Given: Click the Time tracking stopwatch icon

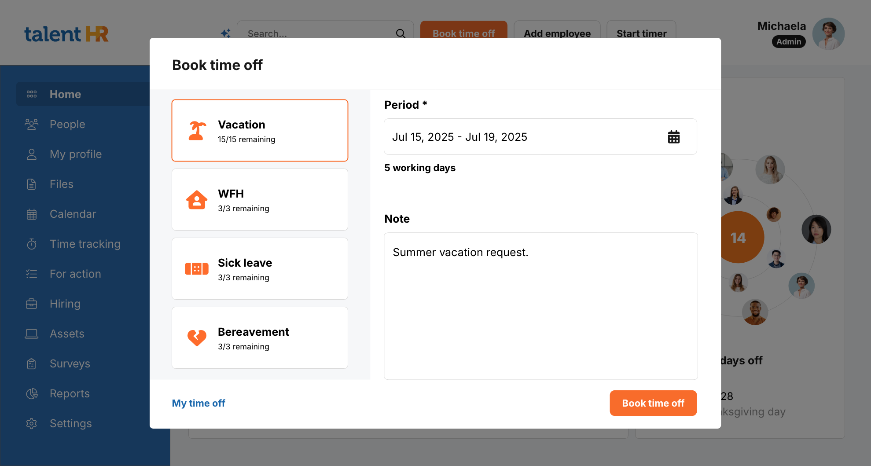Looking at the screenshot, I should (x=32, y=244).
